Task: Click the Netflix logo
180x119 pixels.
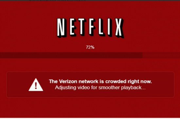Action: point(90,28)
